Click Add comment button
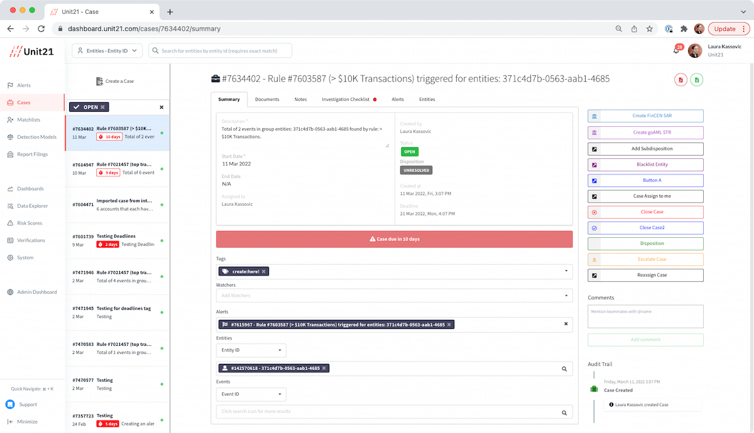754x433 pixels. tap(645, 339)
